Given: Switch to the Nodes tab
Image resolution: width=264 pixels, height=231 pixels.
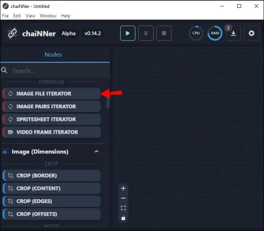Looking at the screenshot, I should coord(53,54).
